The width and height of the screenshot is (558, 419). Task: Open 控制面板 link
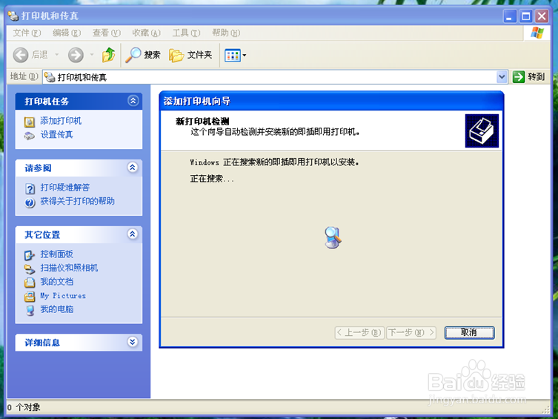tap(56, 254)
